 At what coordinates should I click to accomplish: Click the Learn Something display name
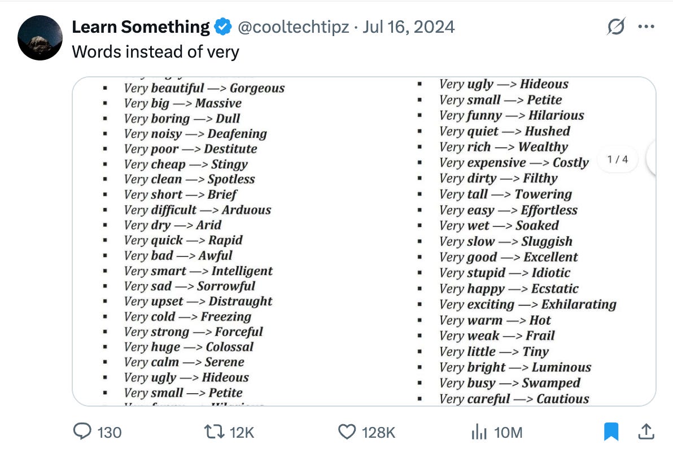click(141, 27)
